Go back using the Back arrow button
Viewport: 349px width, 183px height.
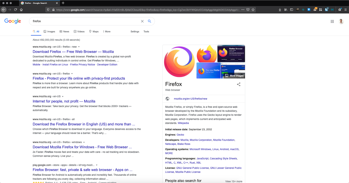click(x=4, y=10)
